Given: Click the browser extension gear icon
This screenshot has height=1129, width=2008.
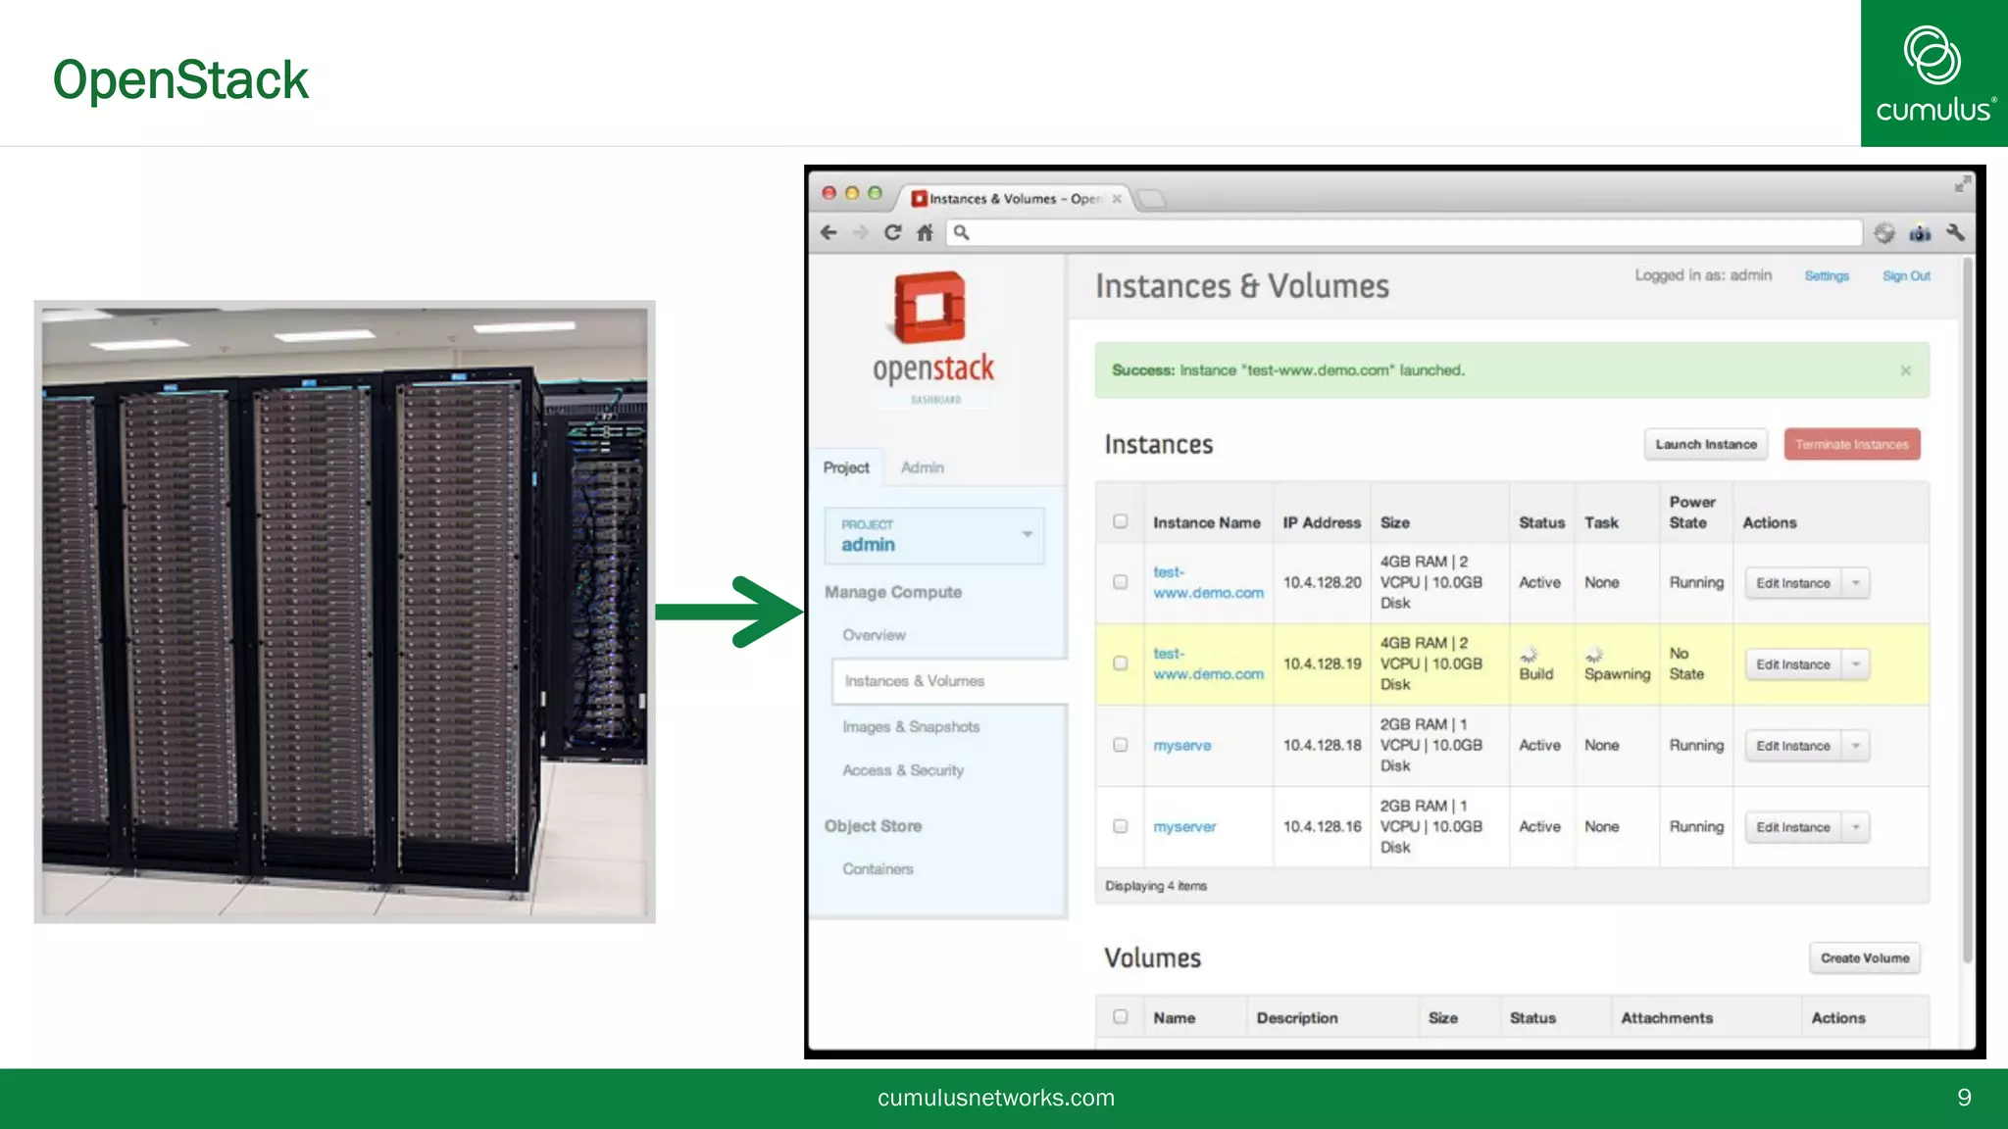Looking at the screenshot, I should tap(1884, 232).
